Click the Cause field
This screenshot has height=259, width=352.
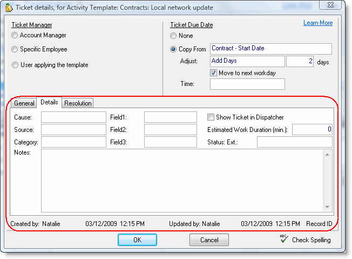click(x=73, y=117)
